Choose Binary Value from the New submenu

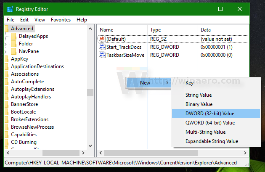216,104
